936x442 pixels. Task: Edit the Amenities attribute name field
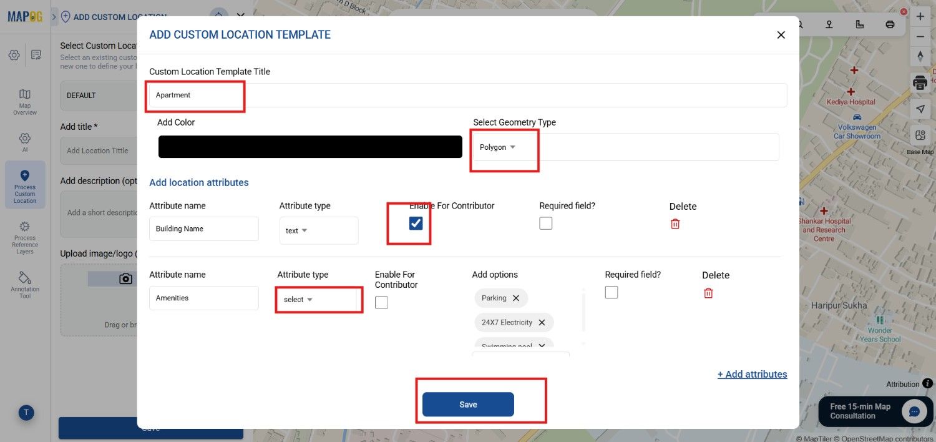point(204,298)
